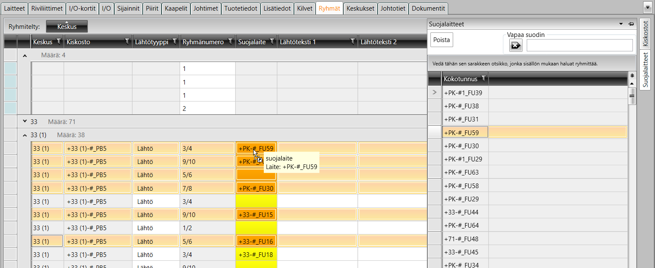Pin the Suojalaitteet panel with pushpin icon
655x268 pixels.
click(631, 24)
